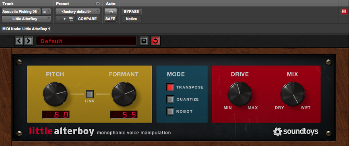Click the monophonic voice manipulation text

pos(134,133)
